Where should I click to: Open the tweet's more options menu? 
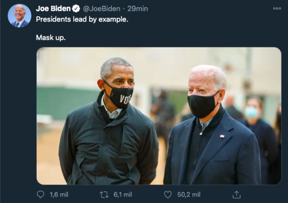point(277,8)
